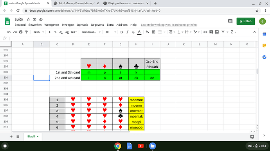
Task: Open the Standaard font dropdown
Action: coord(91,32)
